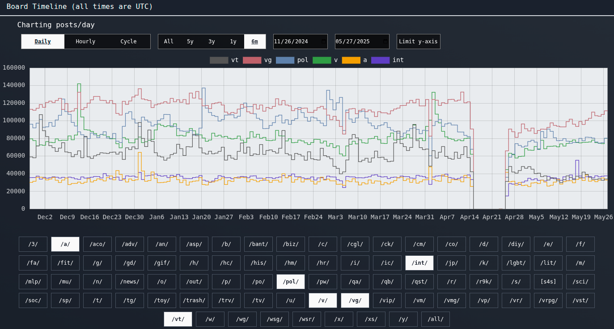Select the /news/ board button

[129, 282]
